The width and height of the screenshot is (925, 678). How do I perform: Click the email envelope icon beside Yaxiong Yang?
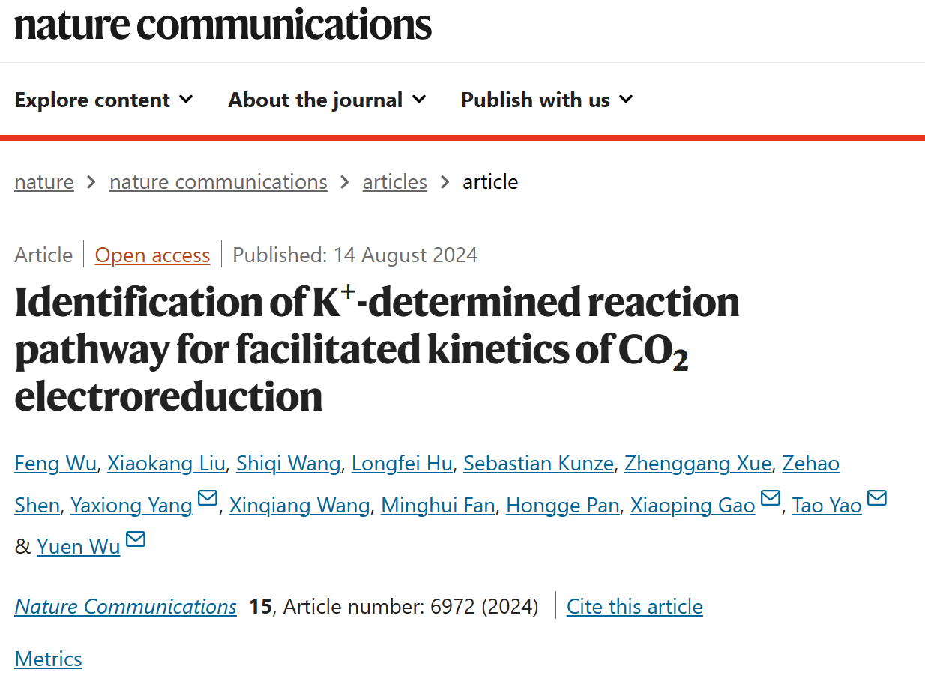click(x=208, y=498)
